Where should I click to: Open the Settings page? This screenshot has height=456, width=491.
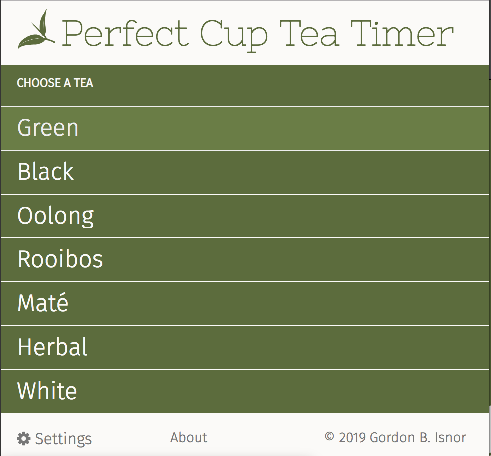[54, 437]
